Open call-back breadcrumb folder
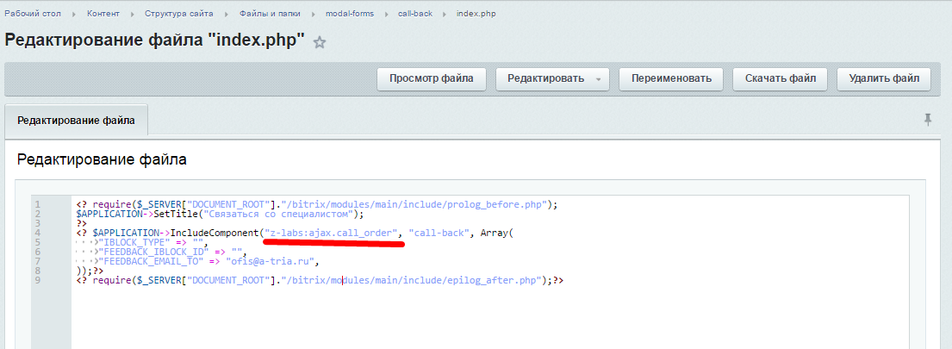 coord(415,13)
